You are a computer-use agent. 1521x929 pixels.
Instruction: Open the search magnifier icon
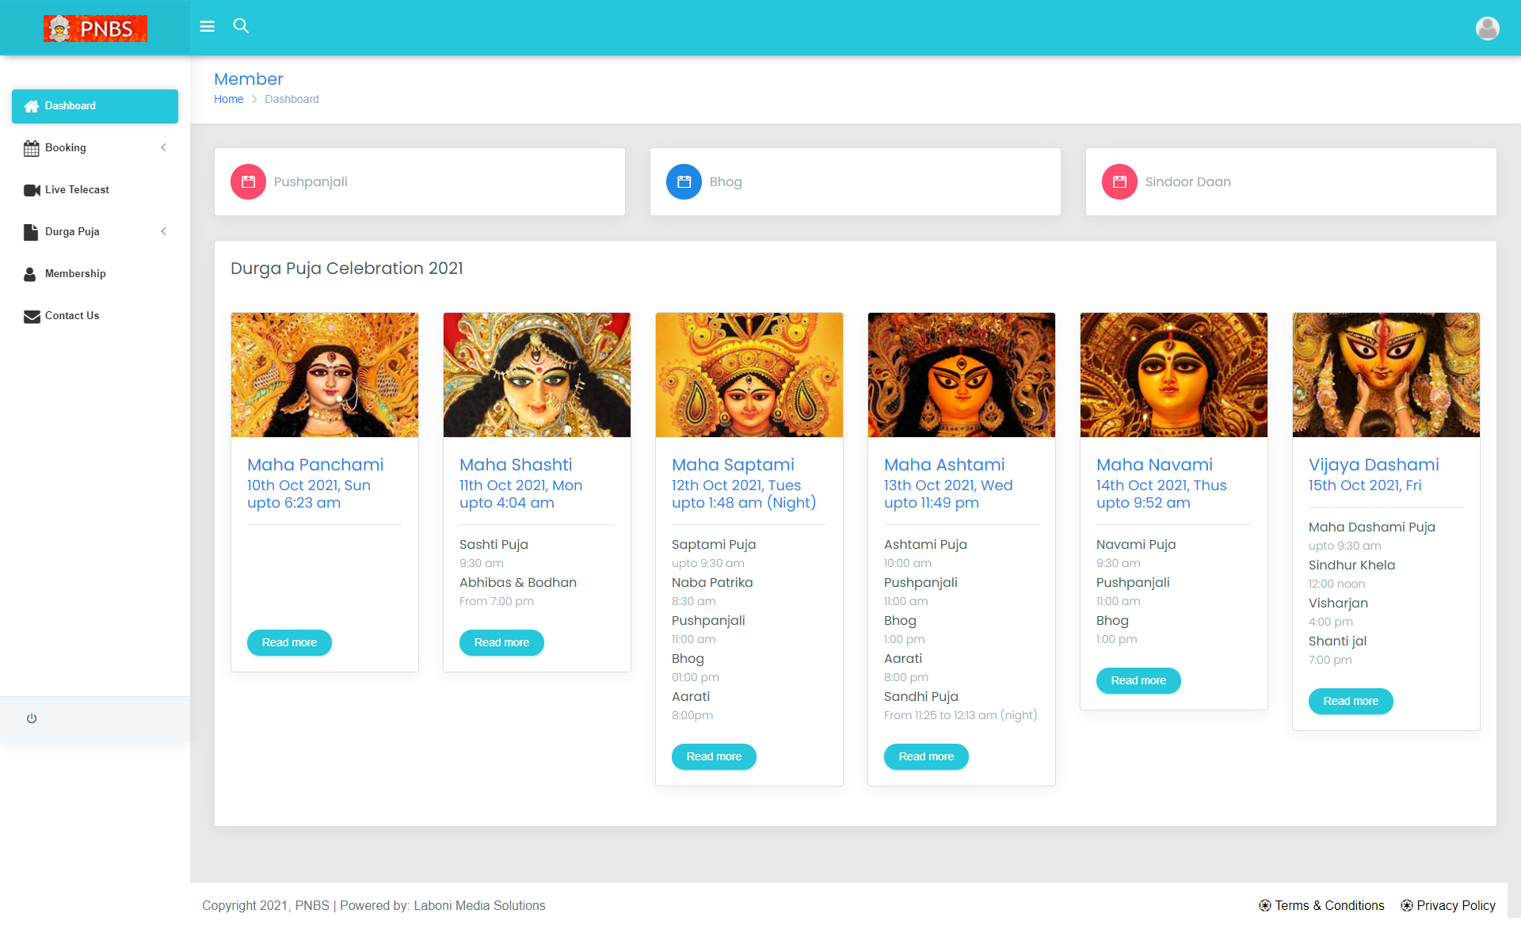tap(241, 26)
